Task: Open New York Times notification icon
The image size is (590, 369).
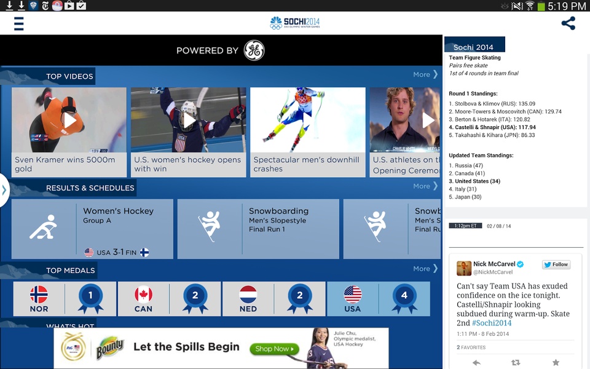Action: [45, 6]
